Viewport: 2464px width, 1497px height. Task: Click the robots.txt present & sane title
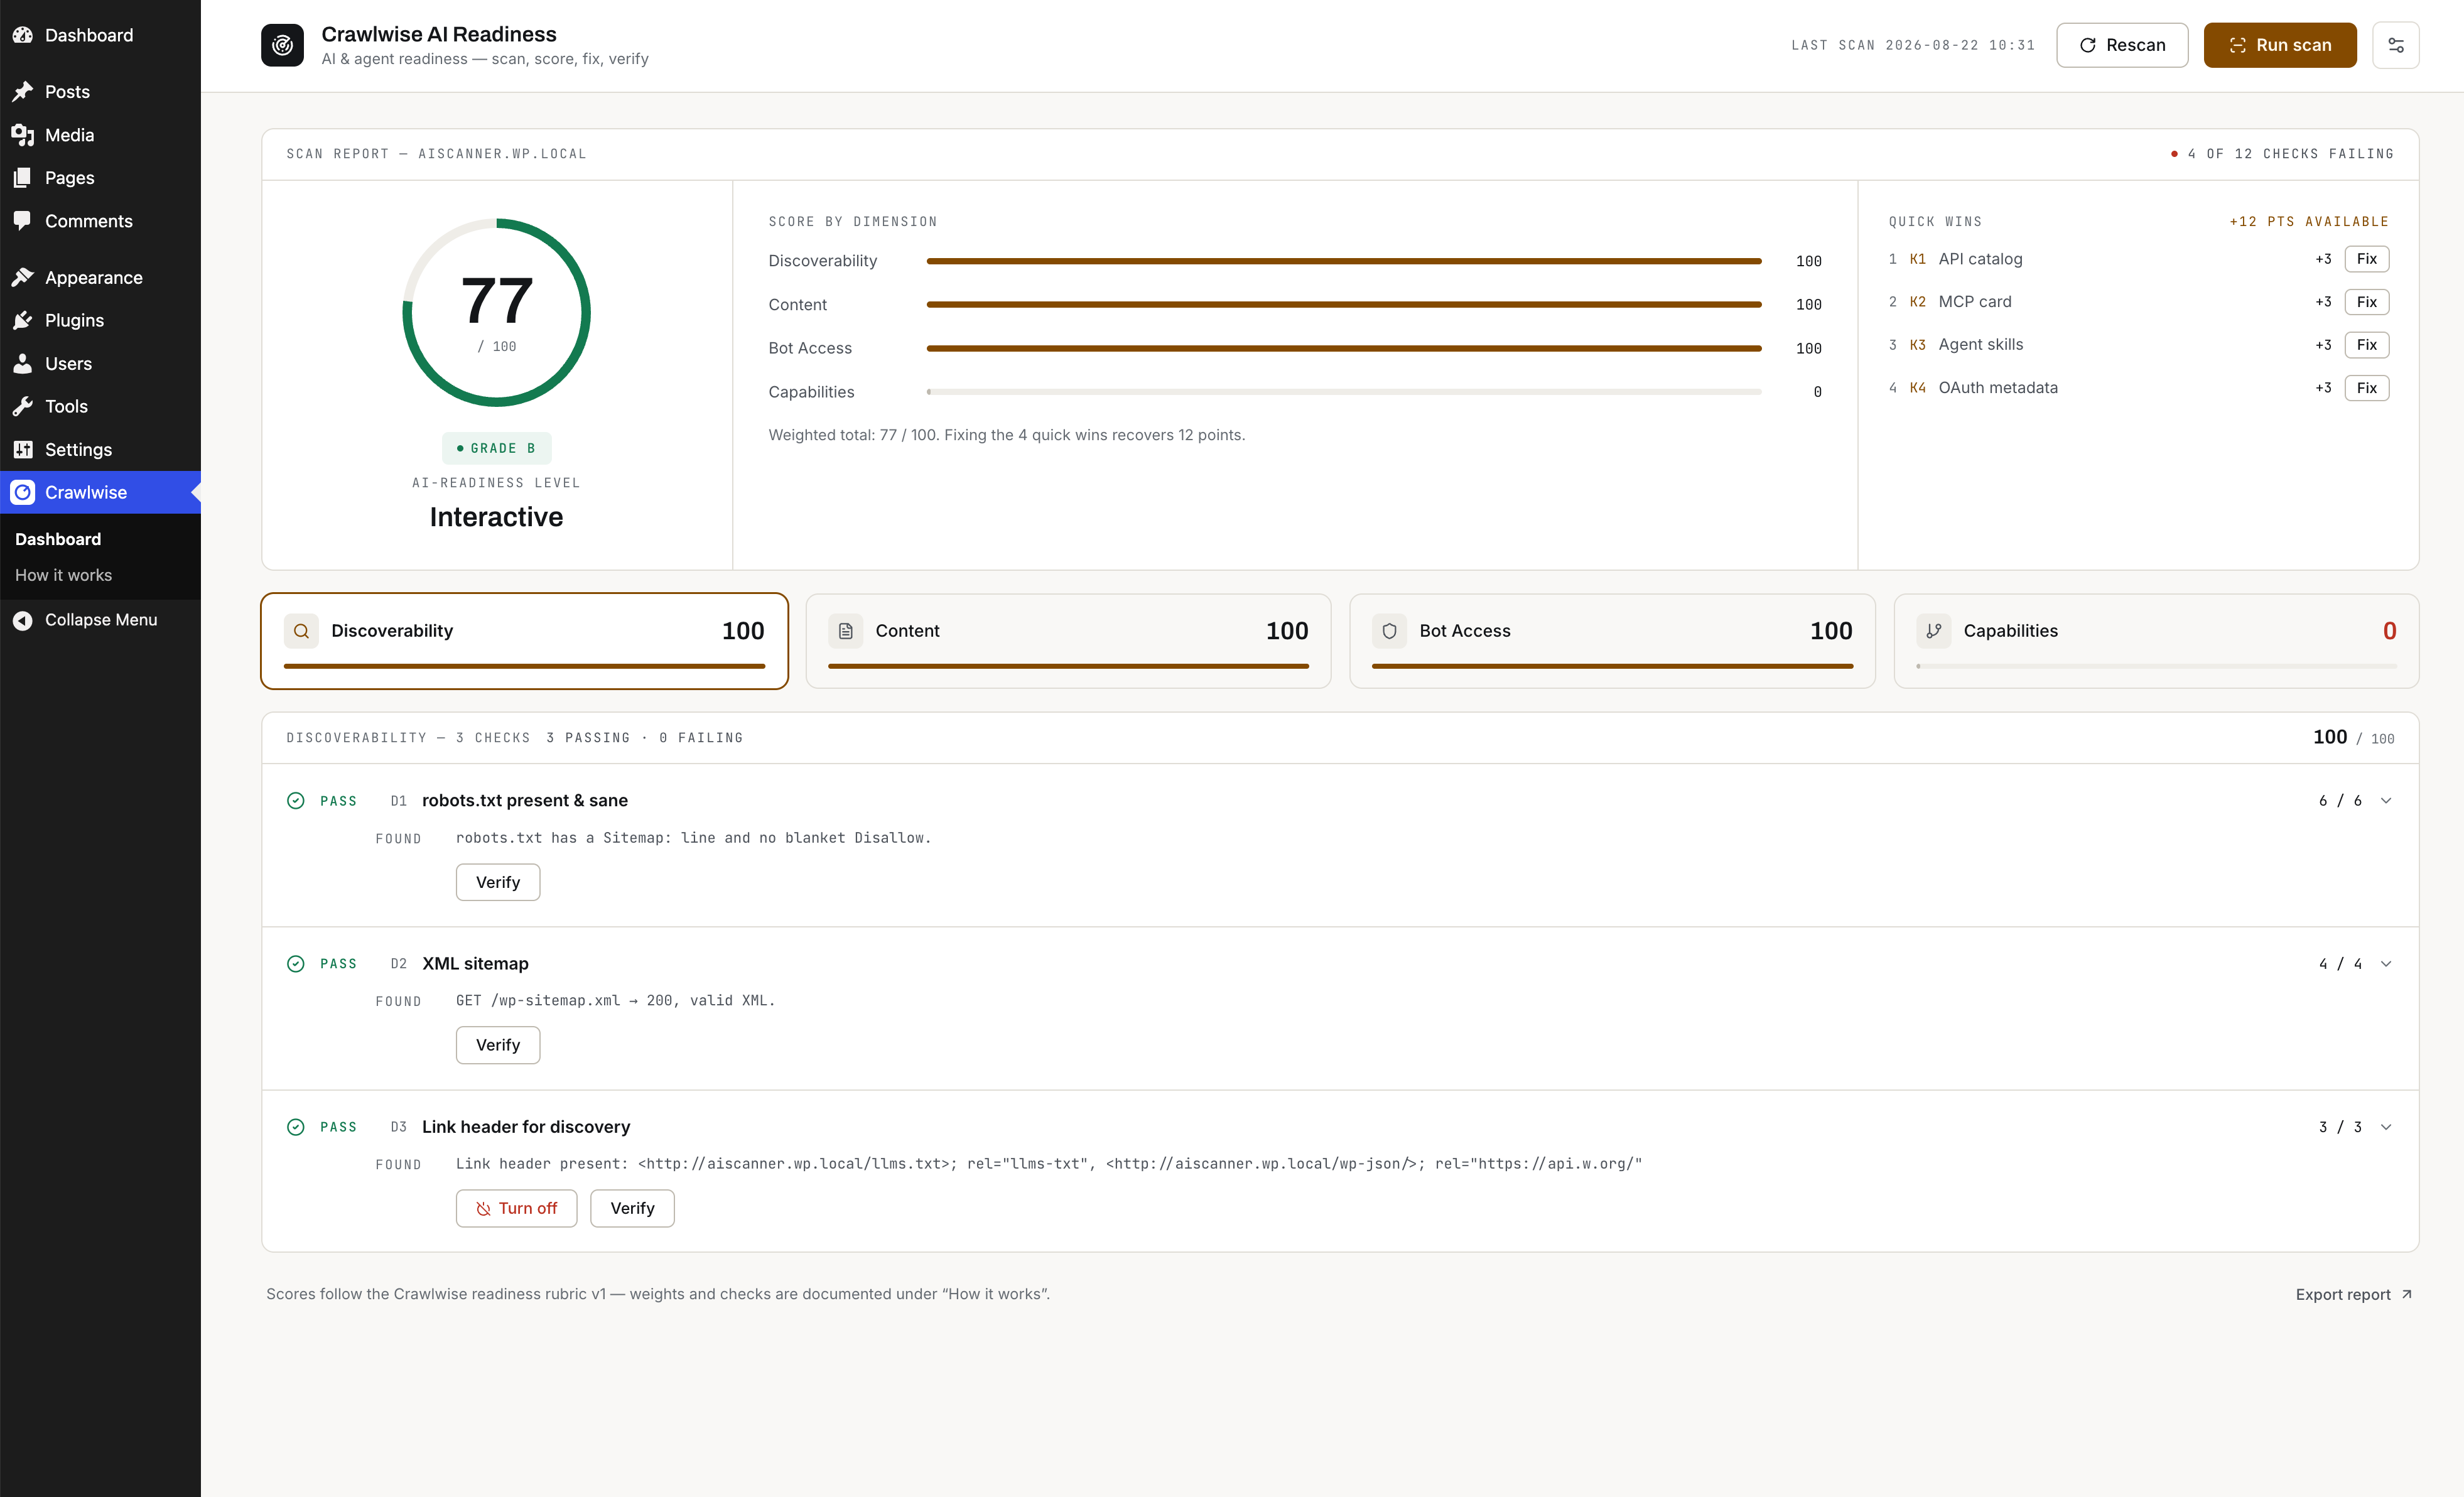[x=525, y=801]
